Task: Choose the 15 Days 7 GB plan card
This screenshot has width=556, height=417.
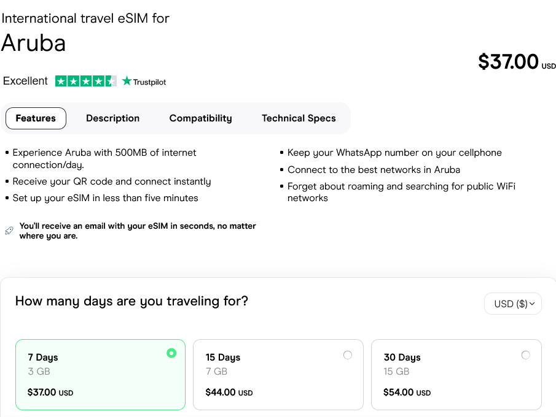Action: 278,374
